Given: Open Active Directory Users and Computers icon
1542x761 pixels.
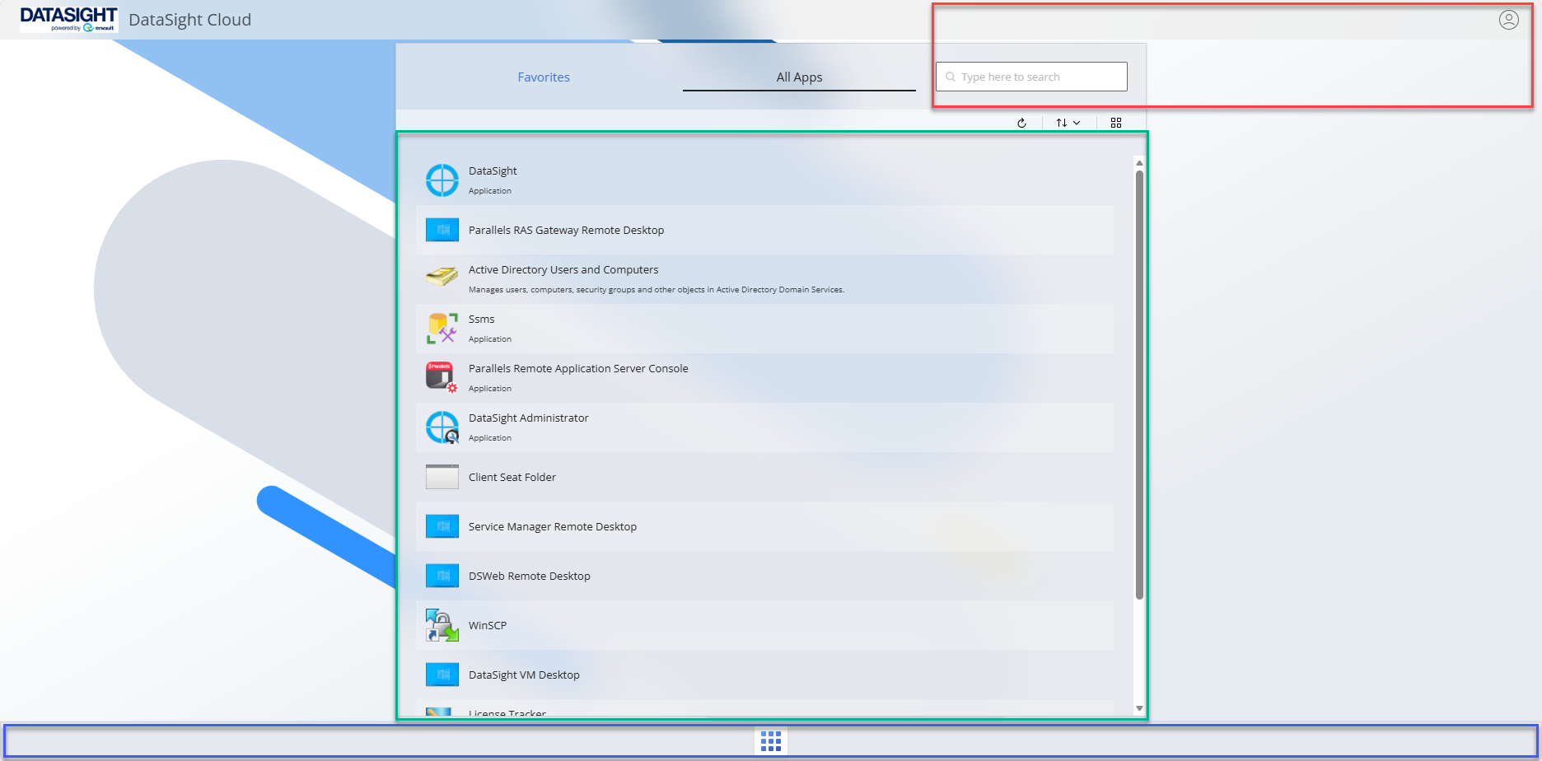Looking at the screenshot, I should click(442, 278).
